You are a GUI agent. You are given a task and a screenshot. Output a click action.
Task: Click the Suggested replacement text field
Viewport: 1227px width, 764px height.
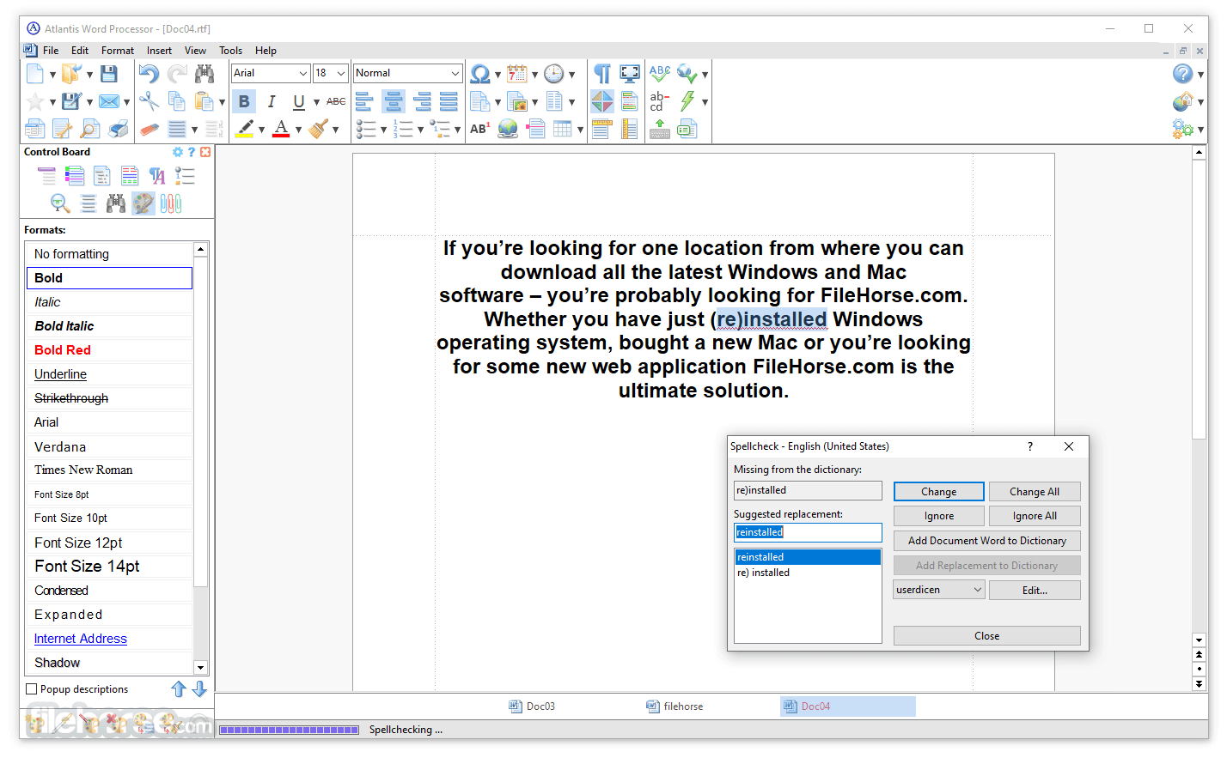point(808,532)
